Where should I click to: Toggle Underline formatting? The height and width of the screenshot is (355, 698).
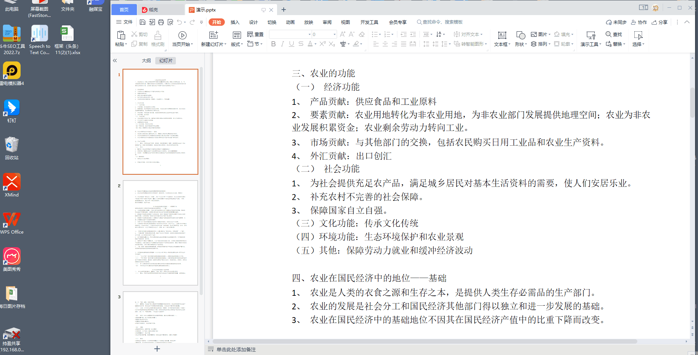click(x=291, y=44)
